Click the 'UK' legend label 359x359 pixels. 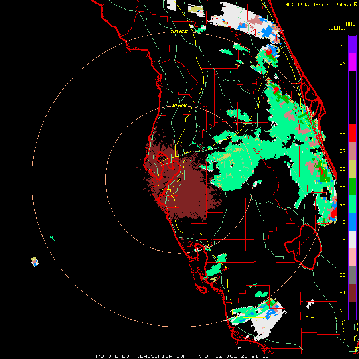342,63
